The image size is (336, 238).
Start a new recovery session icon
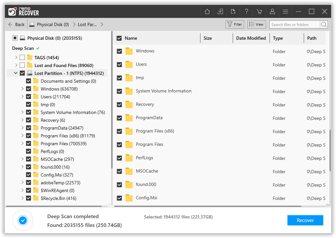tap(233, 11)
